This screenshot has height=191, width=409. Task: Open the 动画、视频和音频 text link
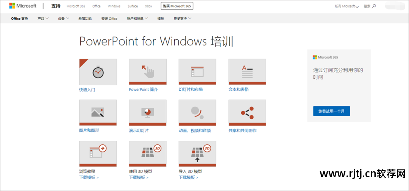pyautogui.click(x=195, y=130)
